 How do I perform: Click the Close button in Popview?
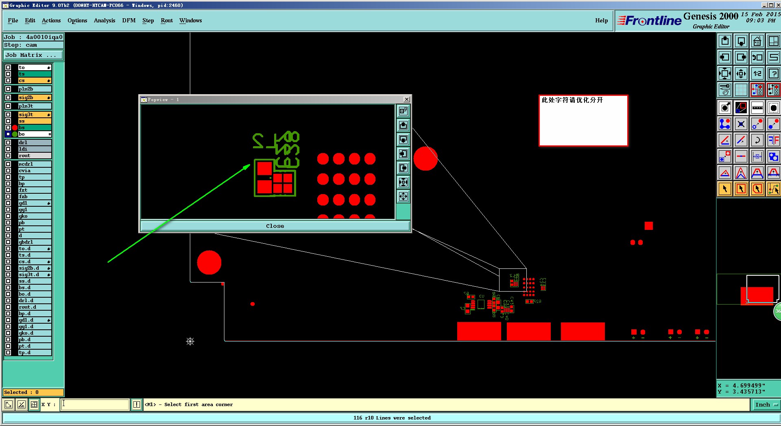(275, 226)
